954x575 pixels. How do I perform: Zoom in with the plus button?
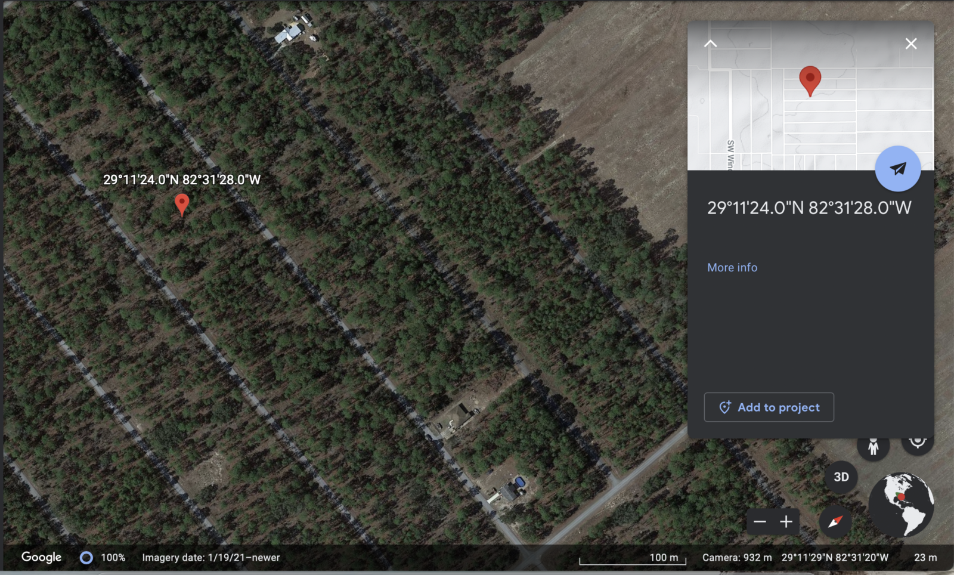[786, 522]
